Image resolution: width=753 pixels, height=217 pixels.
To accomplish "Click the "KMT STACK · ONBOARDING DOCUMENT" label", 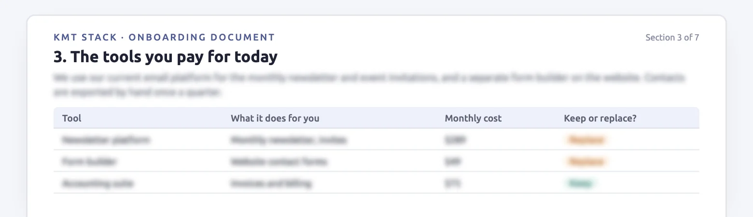I will tap(164, 37).
